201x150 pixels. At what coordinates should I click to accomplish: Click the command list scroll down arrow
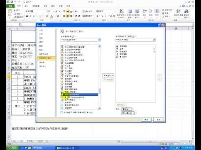100,108
